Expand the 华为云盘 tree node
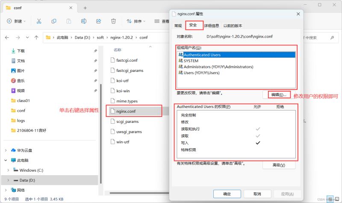Image resolution: width=342 pixels, height=203 pixels. coord(6,150)
